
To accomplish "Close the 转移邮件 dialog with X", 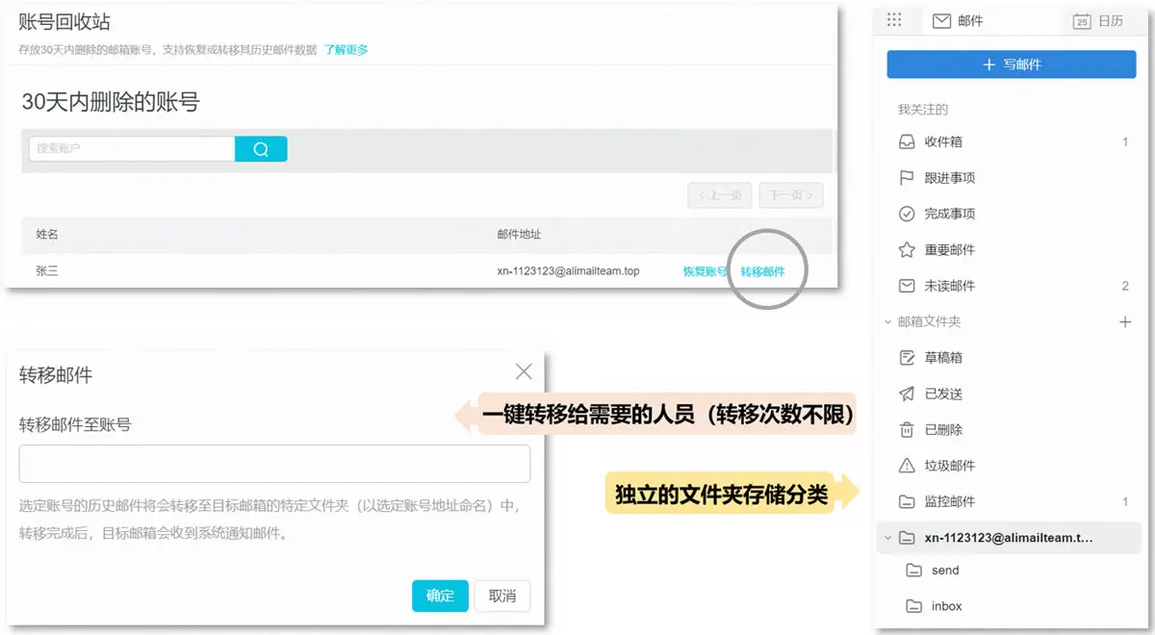I will [x=524, y=372].
